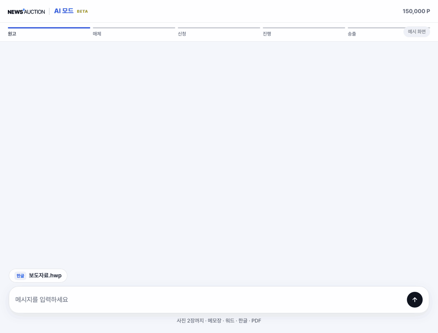Click the 예시 화면 button

417,32
